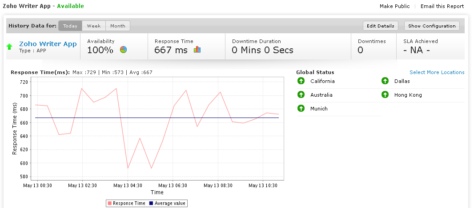Image resolution: width=474 pixels, height=208 pixels.
Task: Click the blue Average value legend swatch
Action: [151, 203]
